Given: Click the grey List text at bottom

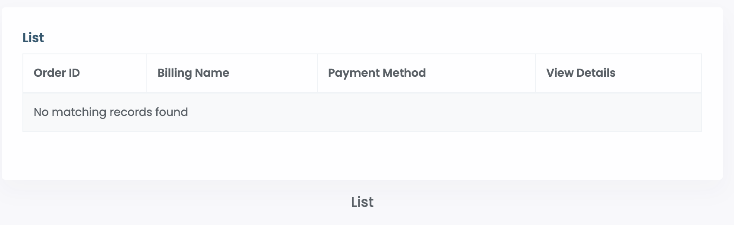Looking at the screenshot, I should click(362, 202).
